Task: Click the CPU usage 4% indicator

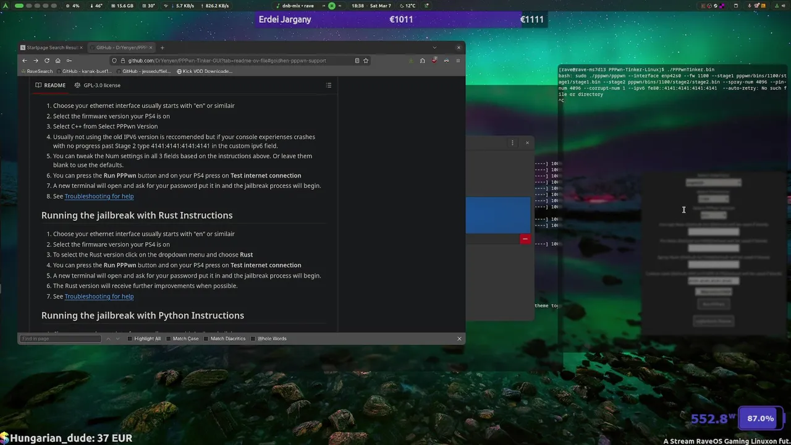Action: coord(72,6)
